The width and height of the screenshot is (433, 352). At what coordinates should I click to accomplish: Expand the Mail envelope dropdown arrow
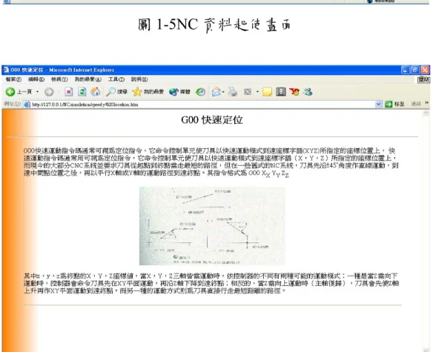click(223, 92)
